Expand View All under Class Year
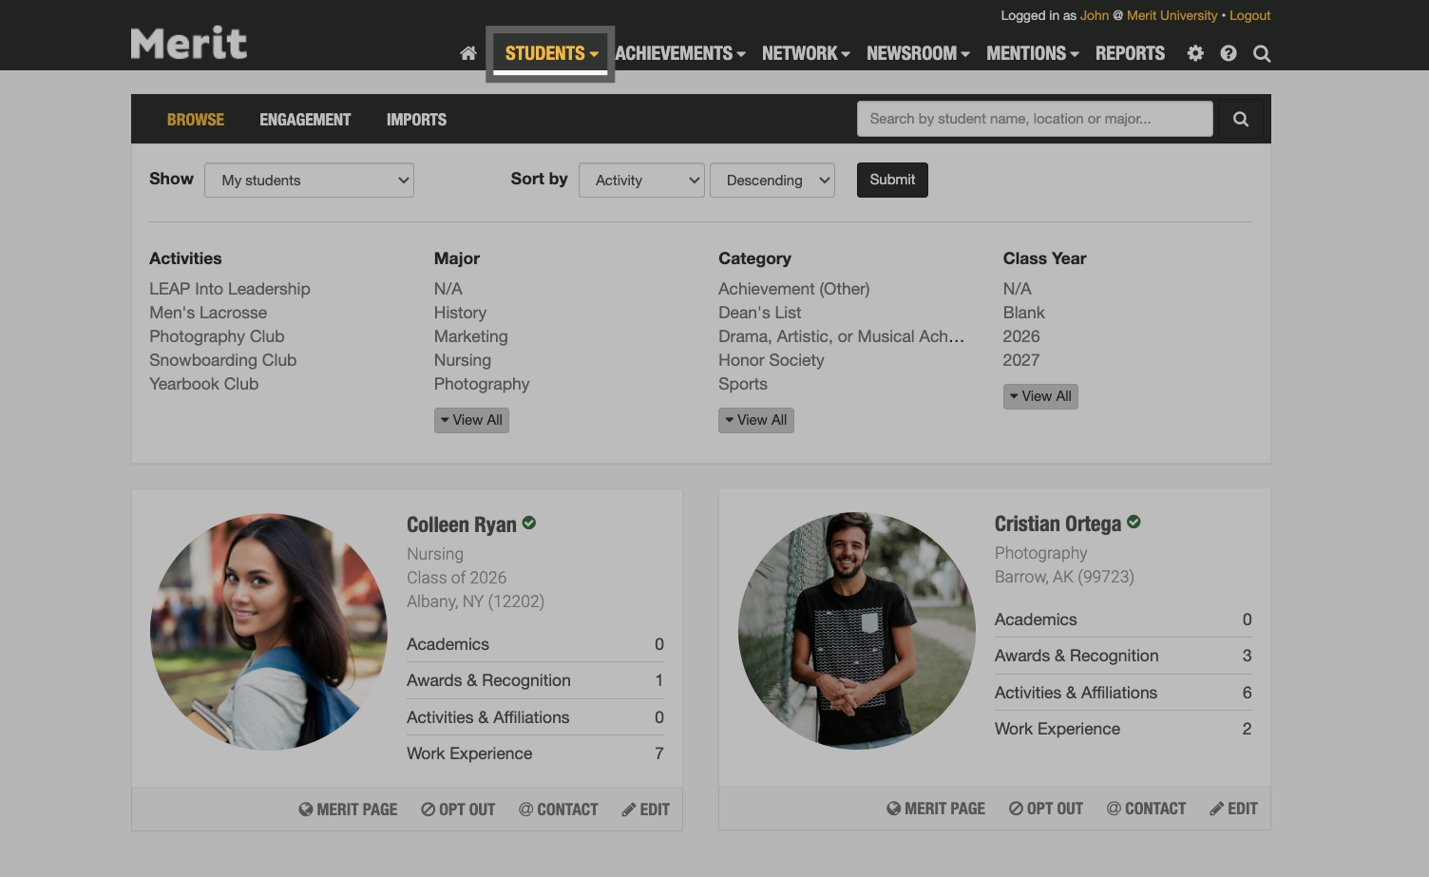This screenshot has height=877, width=1429. (x=1040, y=396)
